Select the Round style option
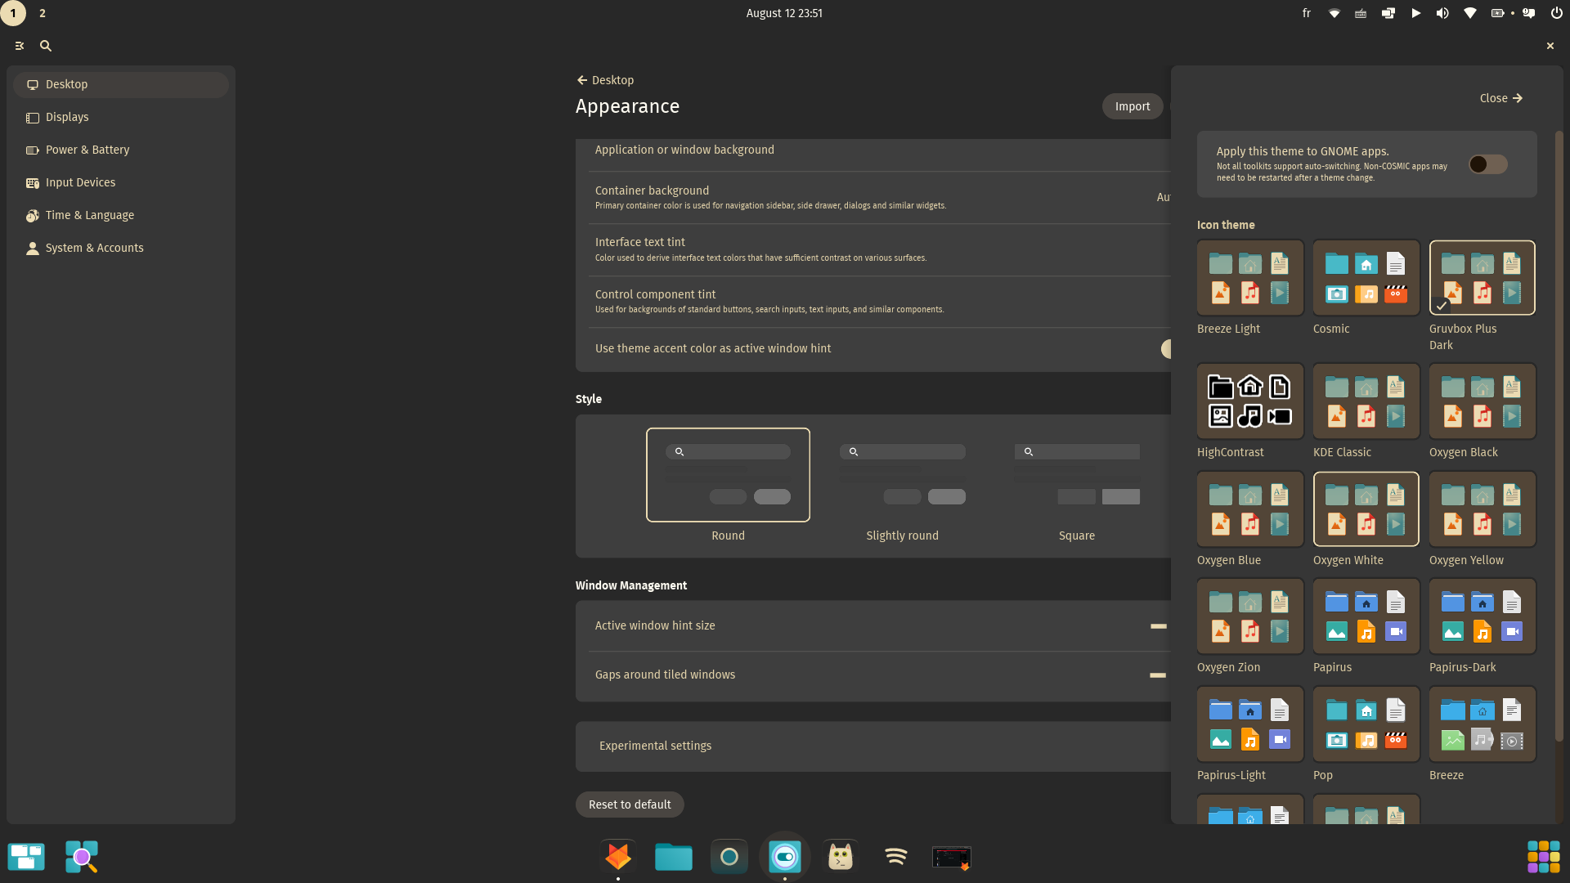The image size is (1570, 883). pyautogui.click(x=728, y=475)
